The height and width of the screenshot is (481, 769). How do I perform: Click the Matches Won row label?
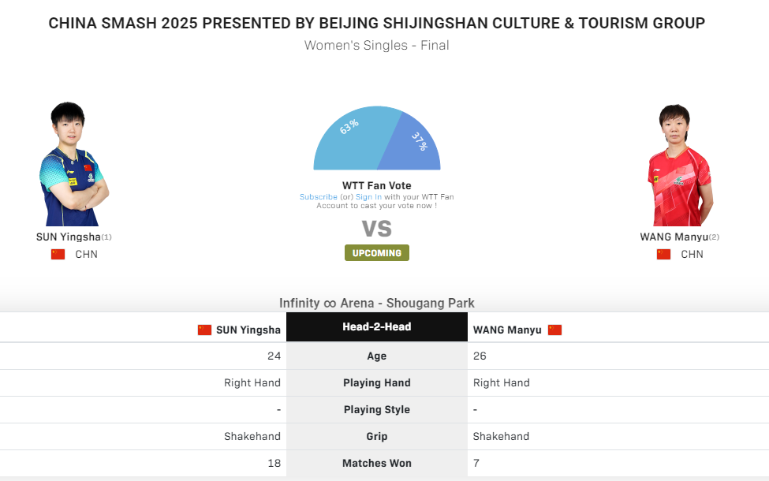coord(377,463)
